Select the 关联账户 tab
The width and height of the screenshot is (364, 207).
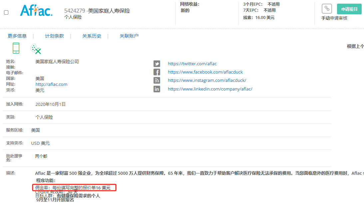click(x=129, y=36)
